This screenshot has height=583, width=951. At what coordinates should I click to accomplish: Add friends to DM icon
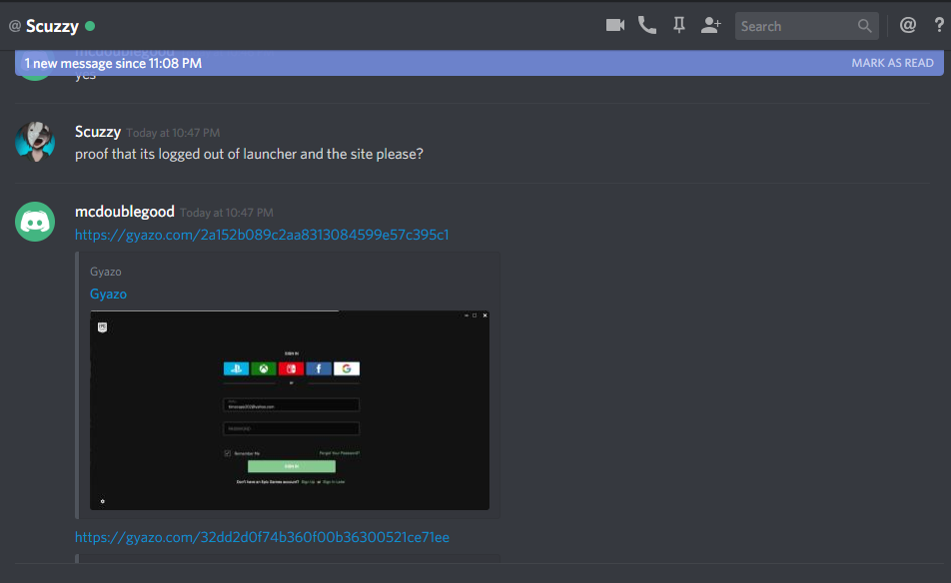click(711, 25)
